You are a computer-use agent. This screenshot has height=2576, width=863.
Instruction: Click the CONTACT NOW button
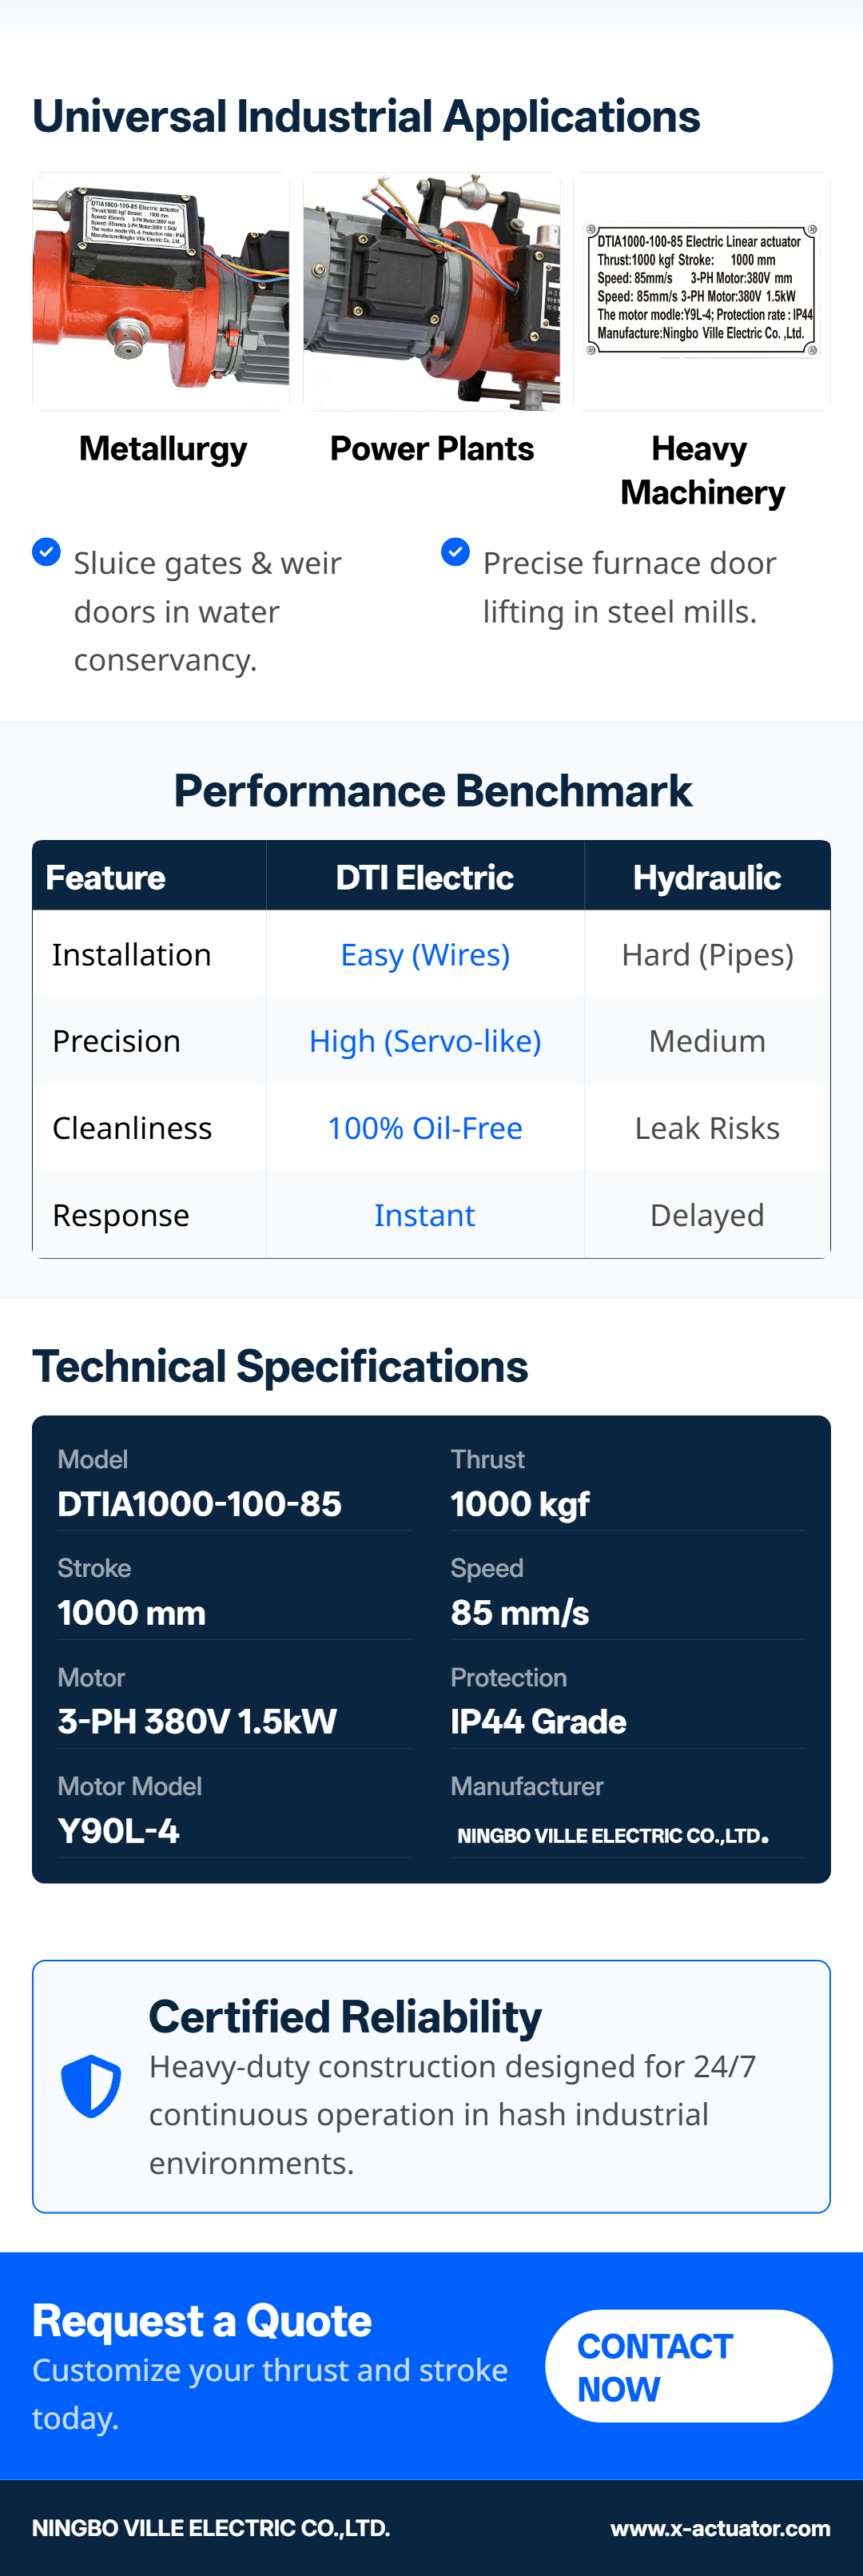point(688,2366)
